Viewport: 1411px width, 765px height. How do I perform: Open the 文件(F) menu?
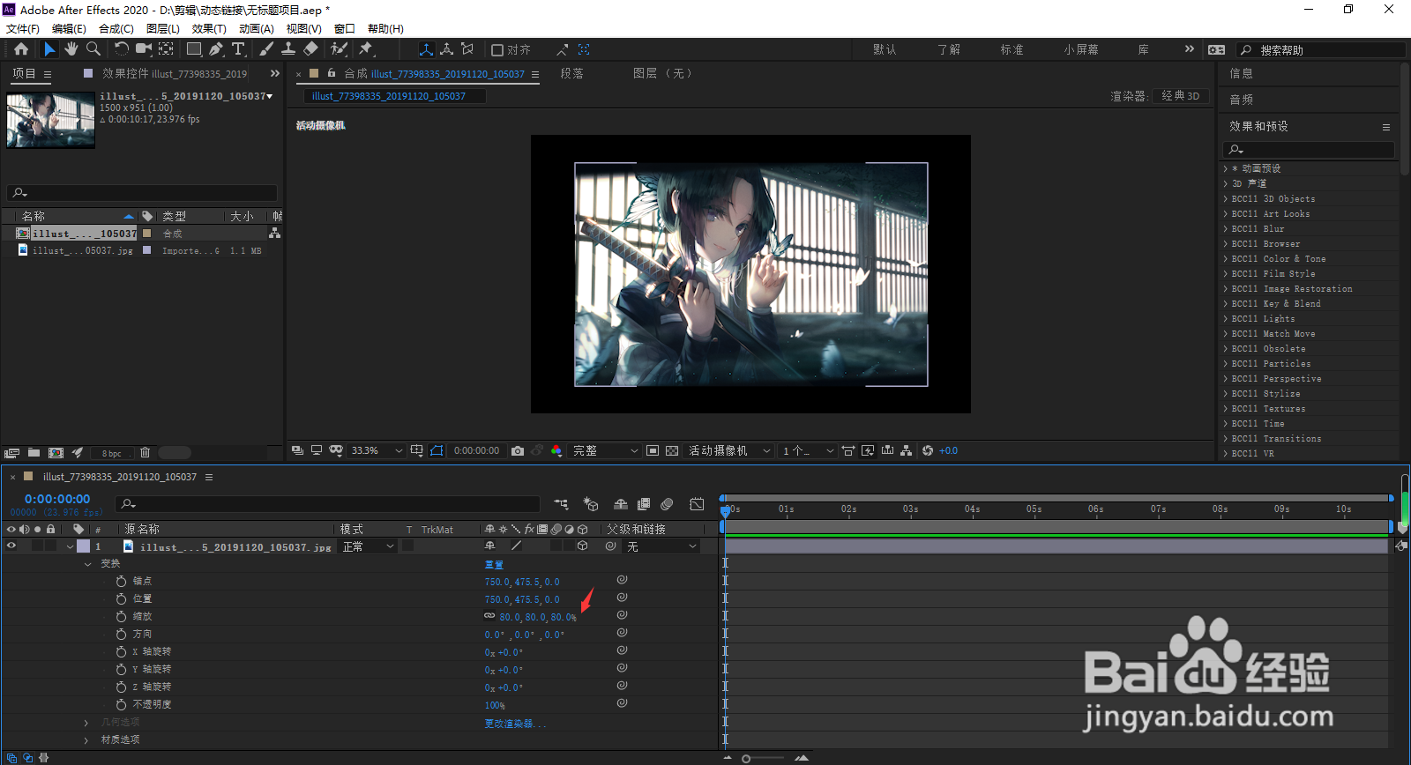[23, 29]
